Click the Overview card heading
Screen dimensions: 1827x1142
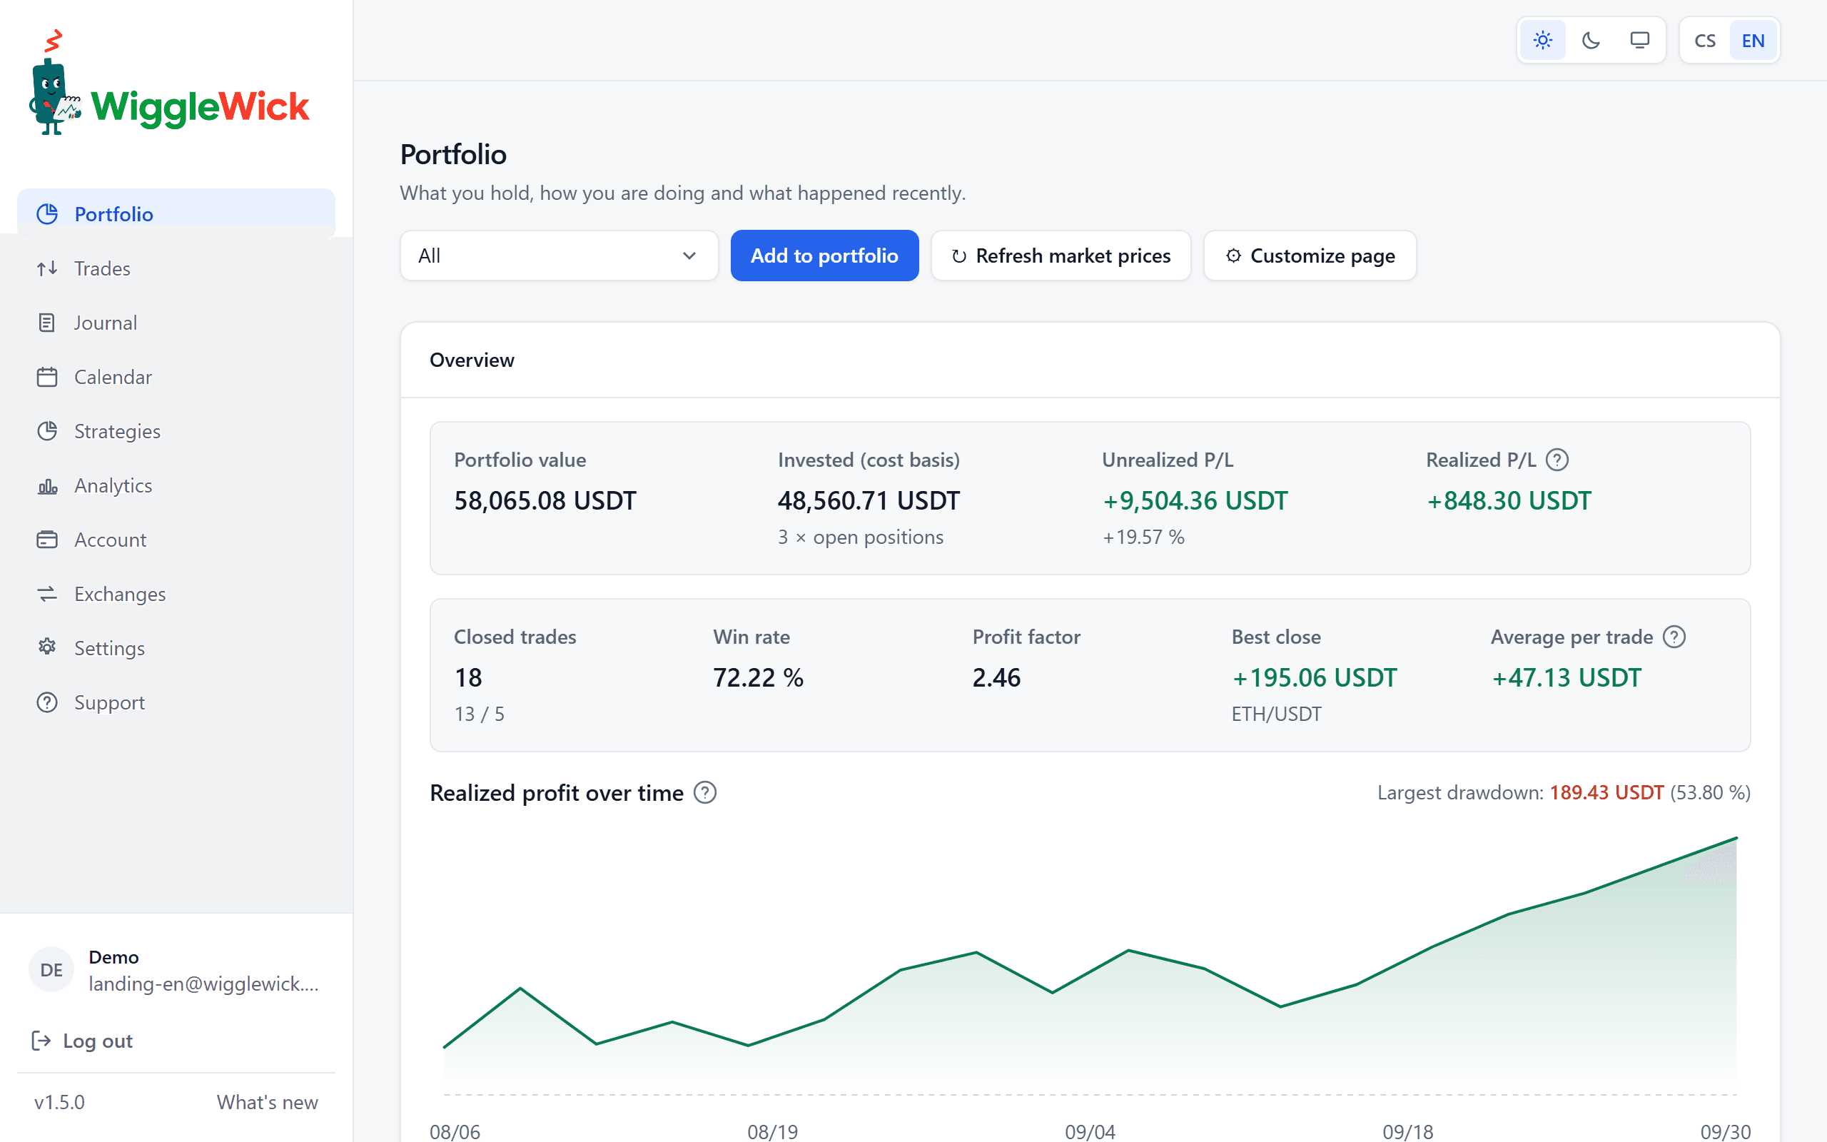(472, 360)
